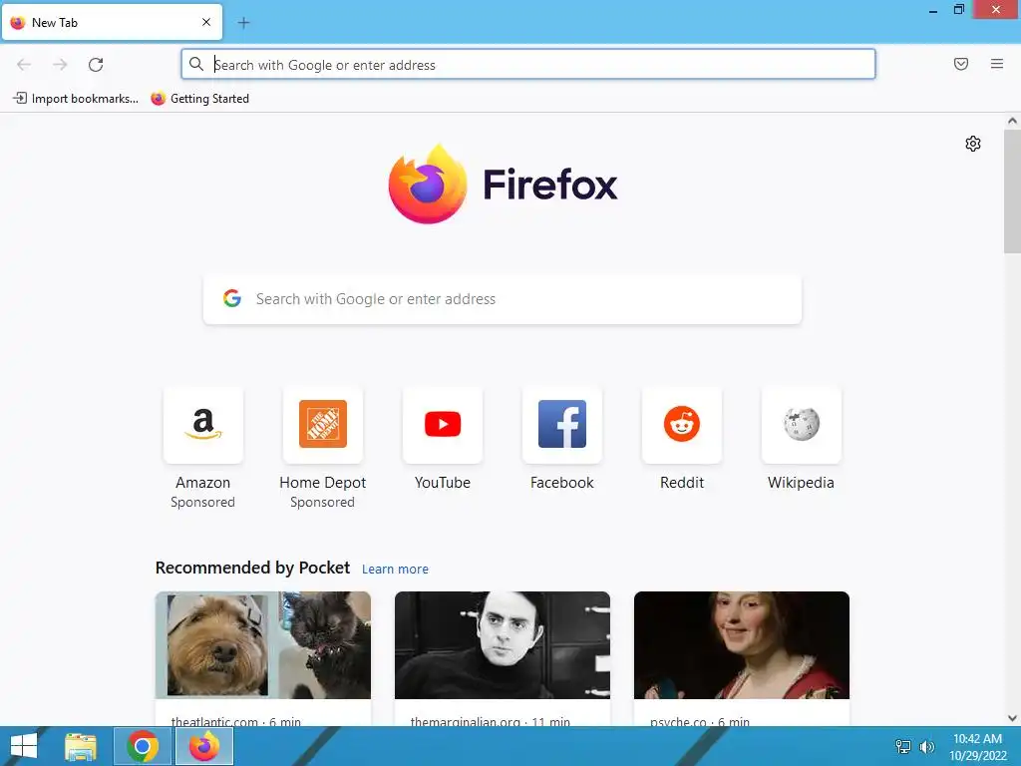
Task: Open network icon in system tray
Action: coord(903,746)
